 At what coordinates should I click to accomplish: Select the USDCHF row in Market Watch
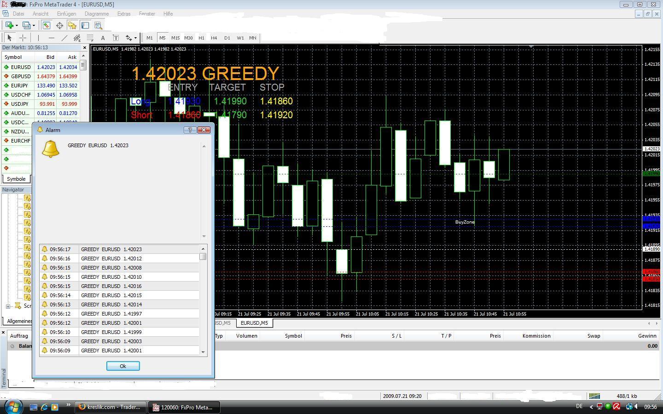tap(40, 95)
